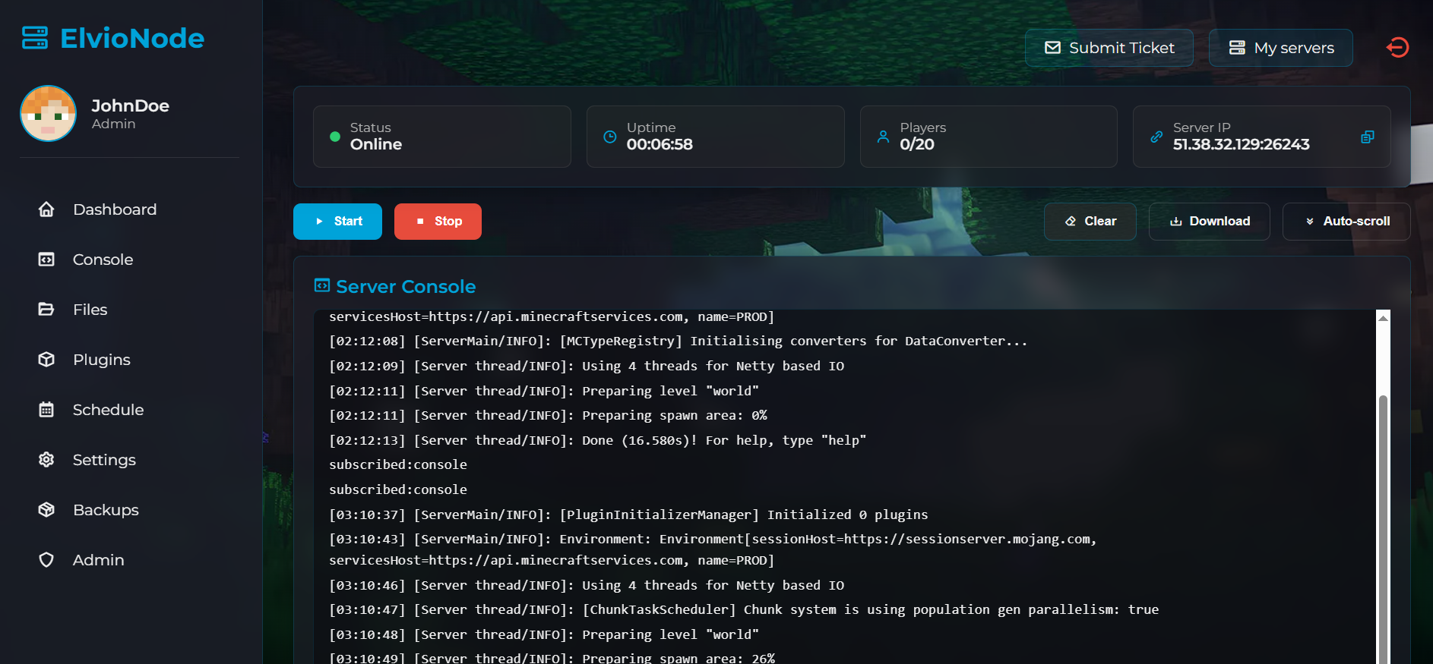Viewport: 1433px width, 664px height.
Task: Clear the console output
Action: click(x=1090, y=222)
